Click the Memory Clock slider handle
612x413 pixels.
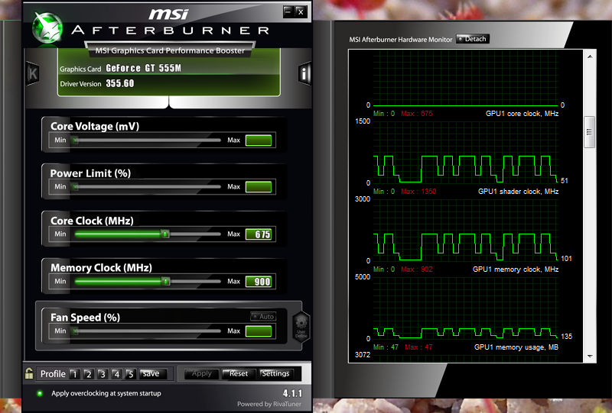[x=166, y=281]
